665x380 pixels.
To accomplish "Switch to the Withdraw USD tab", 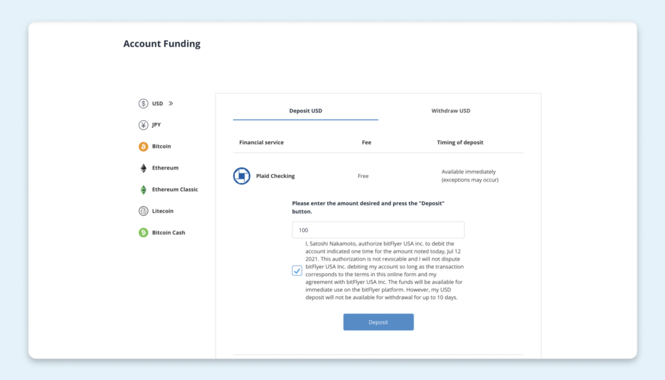I will (x=451, y=110).
